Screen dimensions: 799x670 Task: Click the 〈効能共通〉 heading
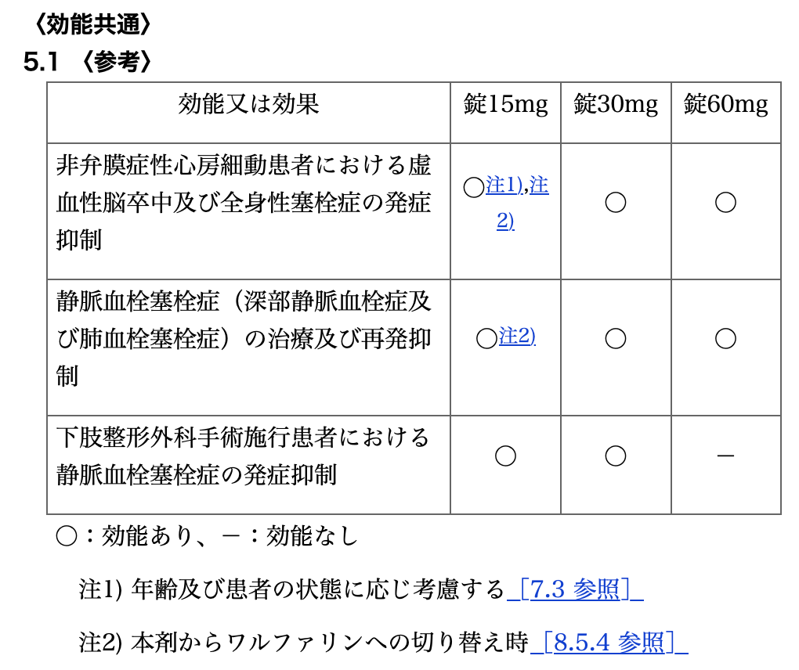tap(88, 24)
